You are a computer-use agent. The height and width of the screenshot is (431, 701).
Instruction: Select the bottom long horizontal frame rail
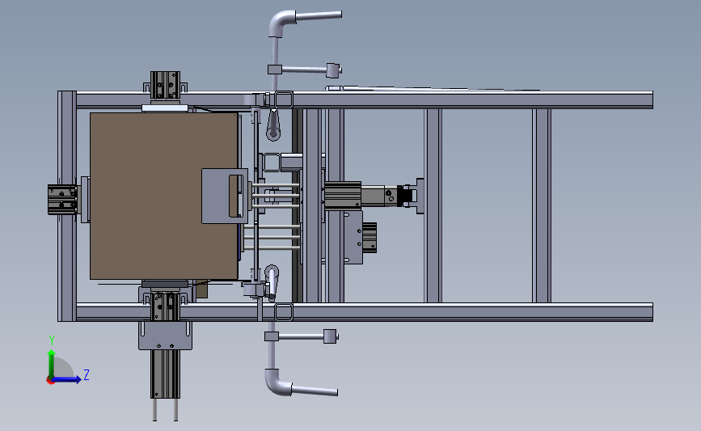coord(365,311)
